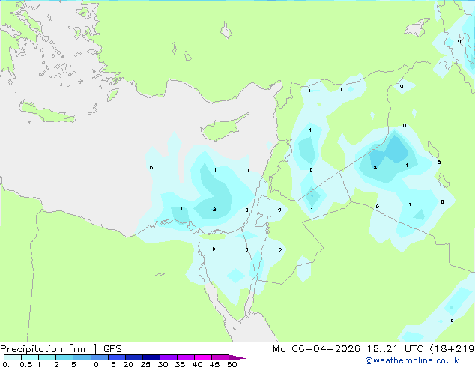This screenshot has width=475, height=367.
Task: Click the 40–45 mm magenta legend box
Action: click(x=203, y=357)
